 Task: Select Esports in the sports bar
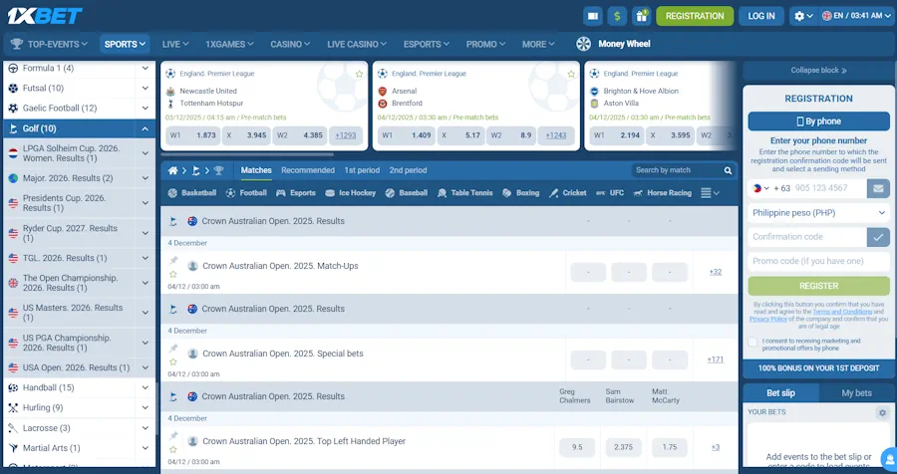point(296,193)
